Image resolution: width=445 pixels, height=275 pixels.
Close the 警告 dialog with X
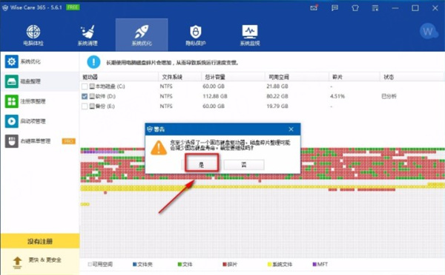(291, 129)
